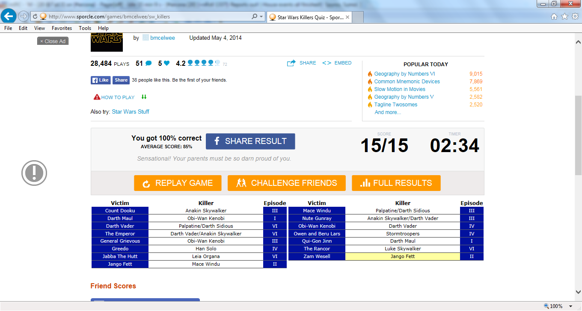Click the green down arrows icon

coord(144,97)
